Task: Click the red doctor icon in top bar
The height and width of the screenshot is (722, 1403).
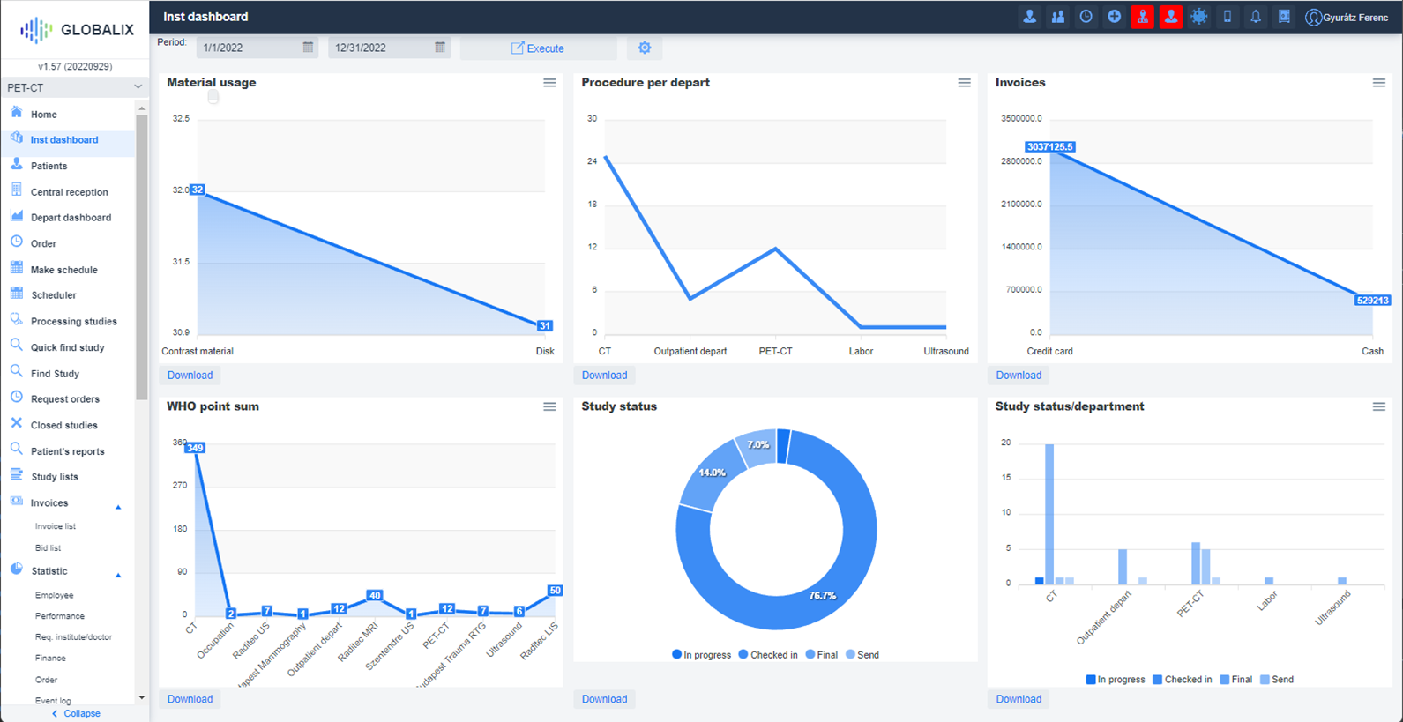Action: point(1142,17)
